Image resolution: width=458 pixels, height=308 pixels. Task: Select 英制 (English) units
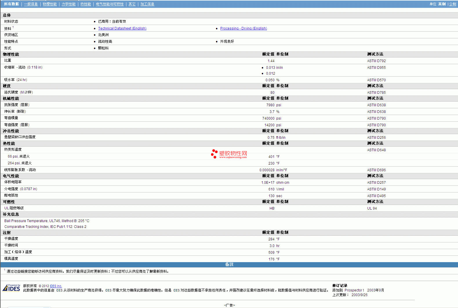pos(442,4)
